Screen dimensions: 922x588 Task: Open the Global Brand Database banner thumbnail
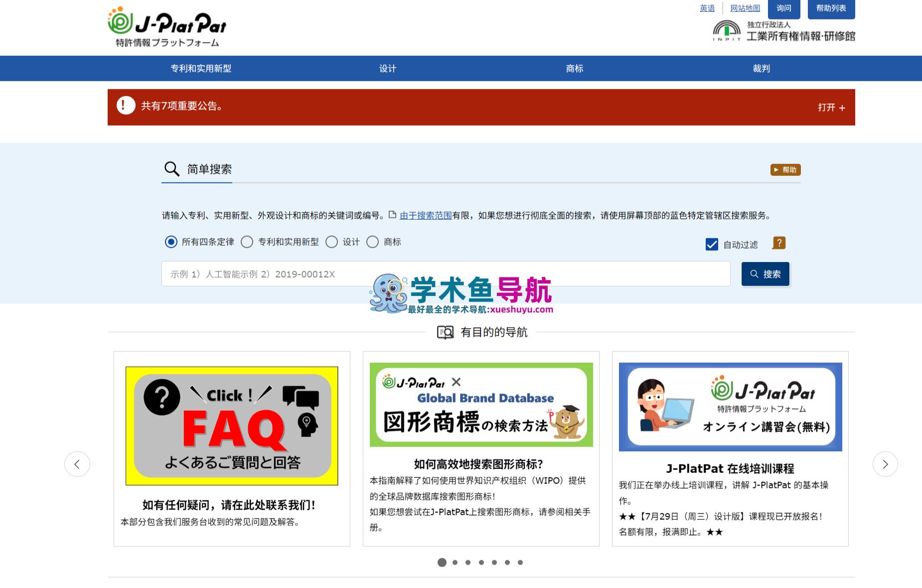point(481,405)
